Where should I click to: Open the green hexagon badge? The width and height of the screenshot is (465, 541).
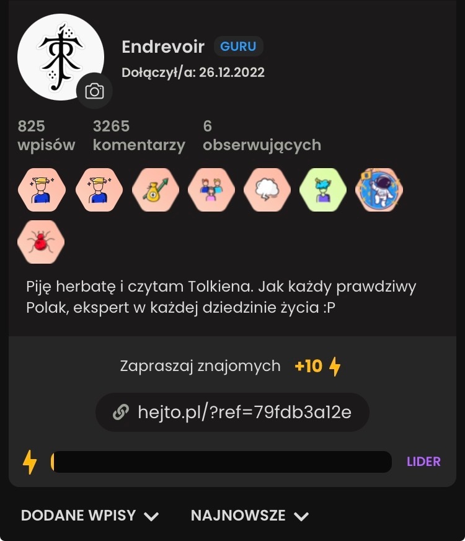click(323, 190)
